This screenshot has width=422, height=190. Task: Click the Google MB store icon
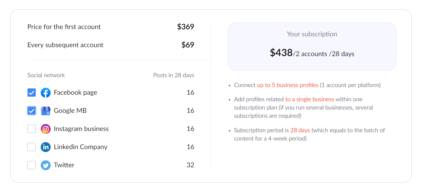coord(46,111)
